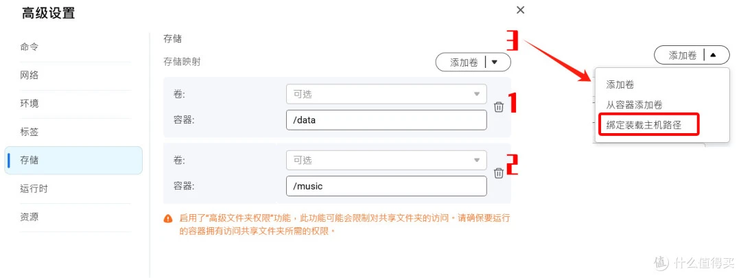
Task: Close the 高级设置 dialog
Action: [x=520, y=10]
